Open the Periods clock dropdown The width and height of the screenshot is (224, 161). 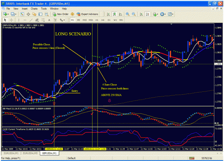click(163, 14)
